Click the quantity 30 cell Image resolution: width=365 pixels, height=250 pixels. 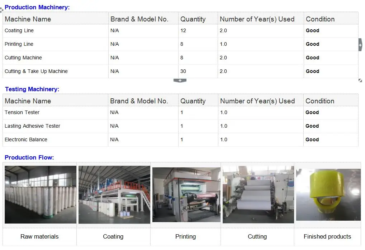tap(183, 72)
